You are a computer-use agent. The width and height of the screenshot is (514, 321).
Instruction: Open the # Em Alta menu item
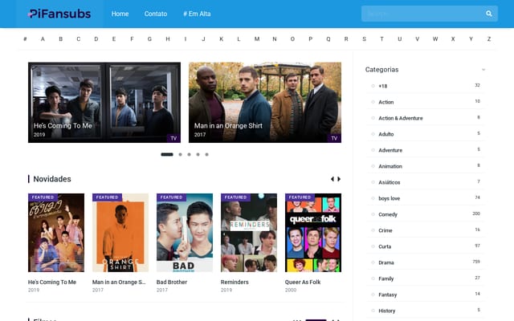pos(197,14)
